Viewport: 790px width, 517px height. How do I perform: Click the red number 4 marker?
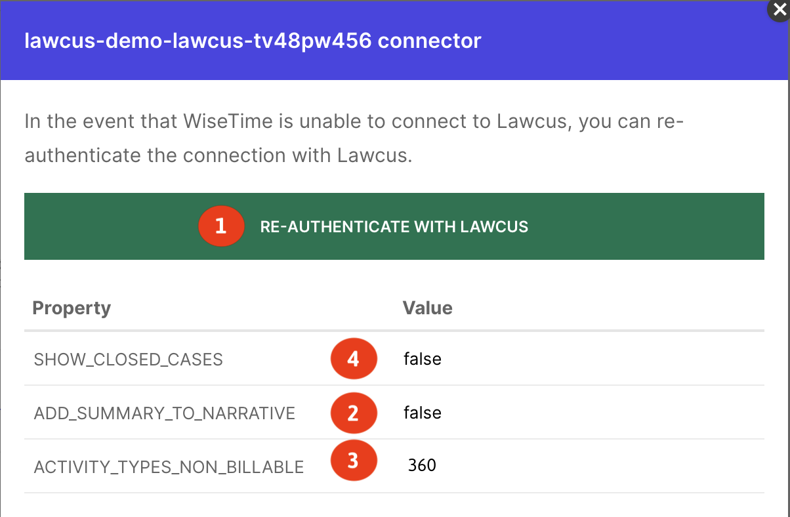click(x=354, y=359)
